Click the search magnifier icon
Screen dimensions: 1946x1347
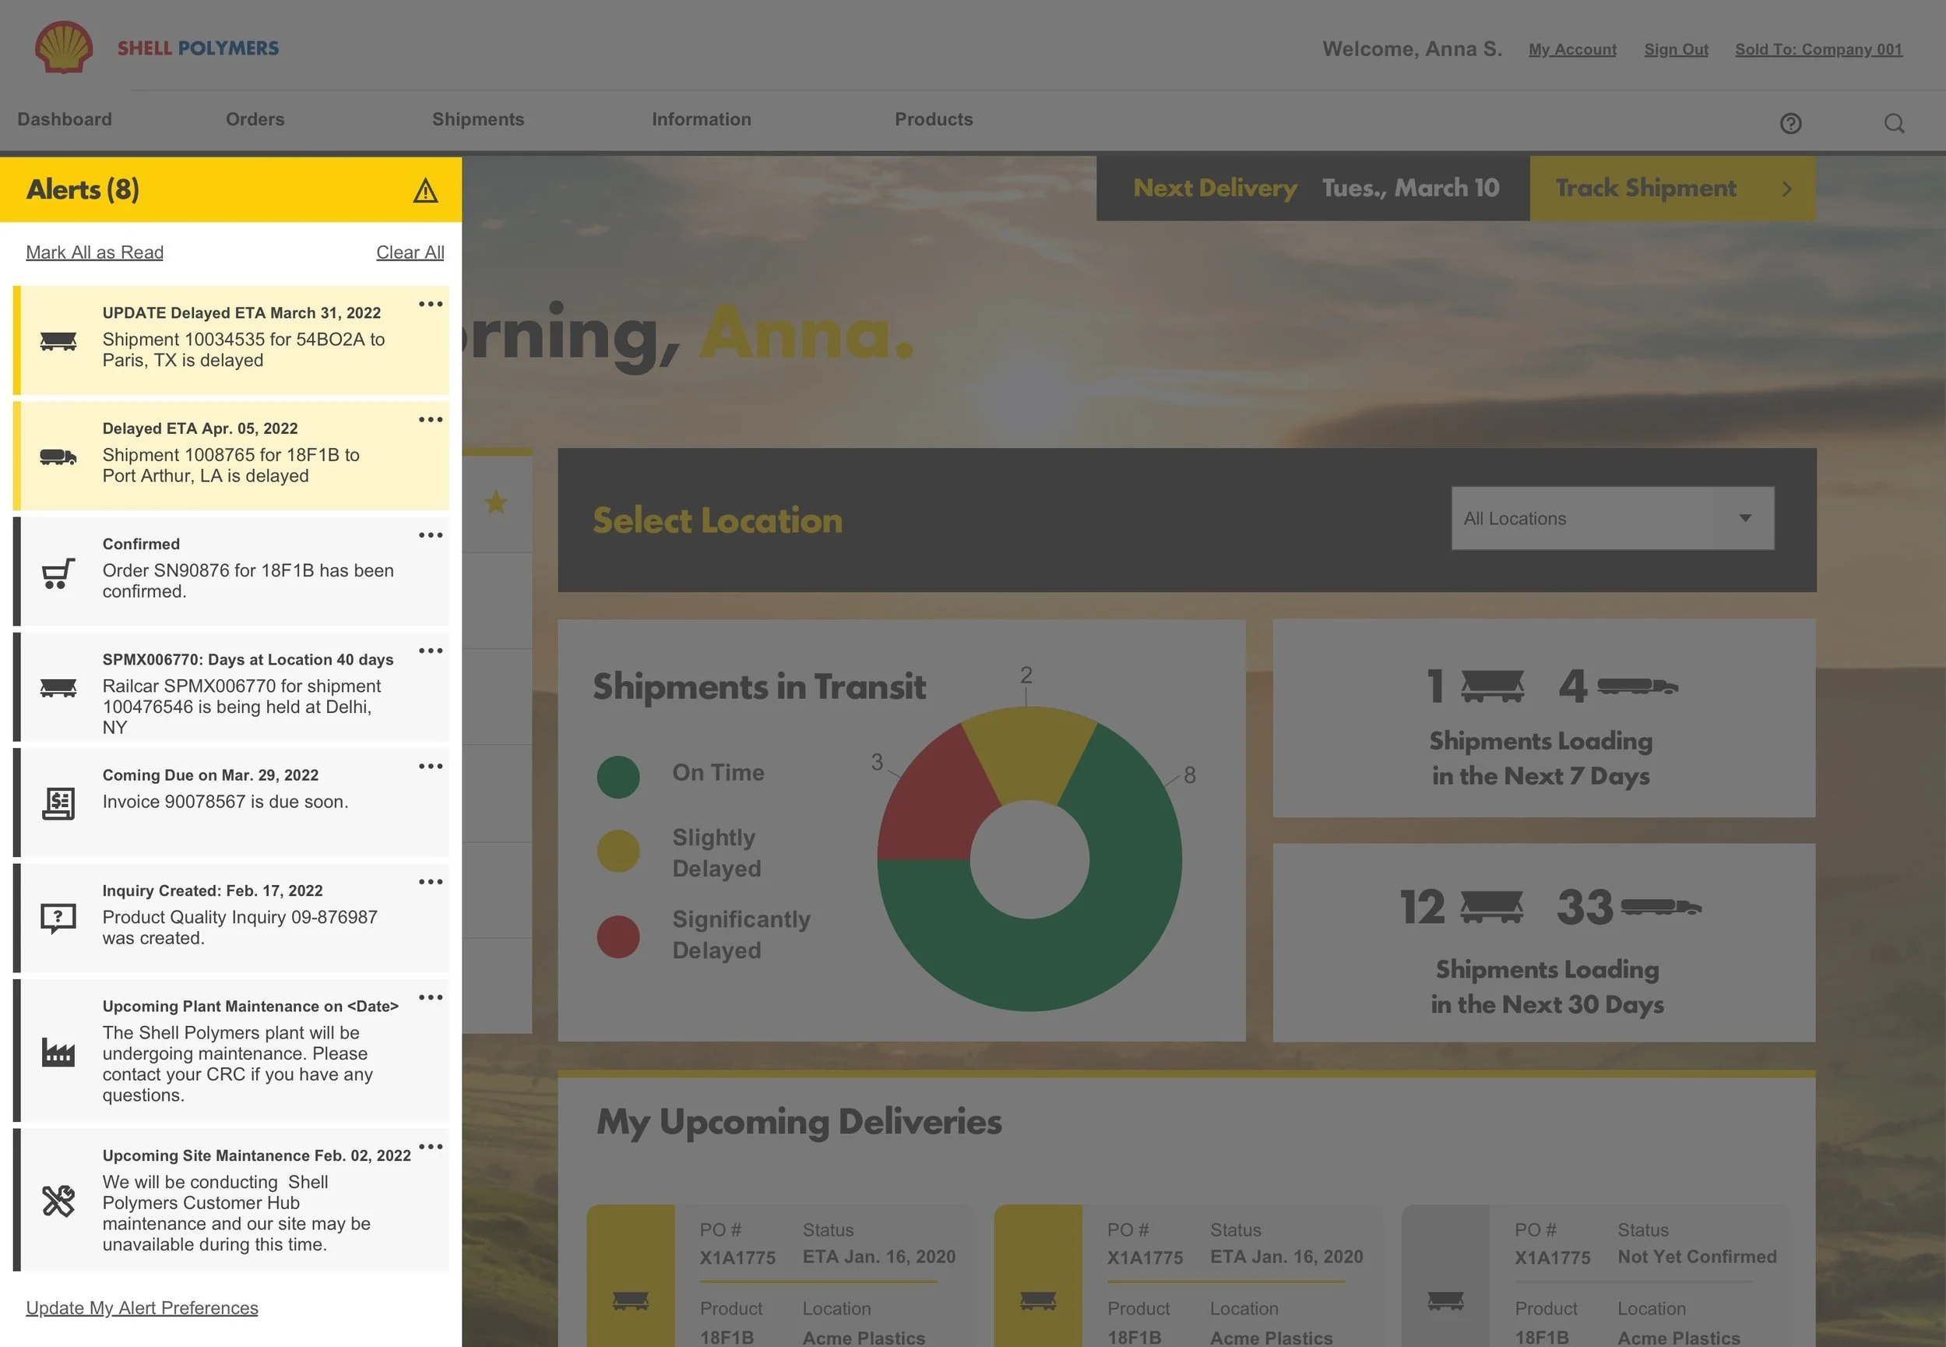click(1894, 123)
